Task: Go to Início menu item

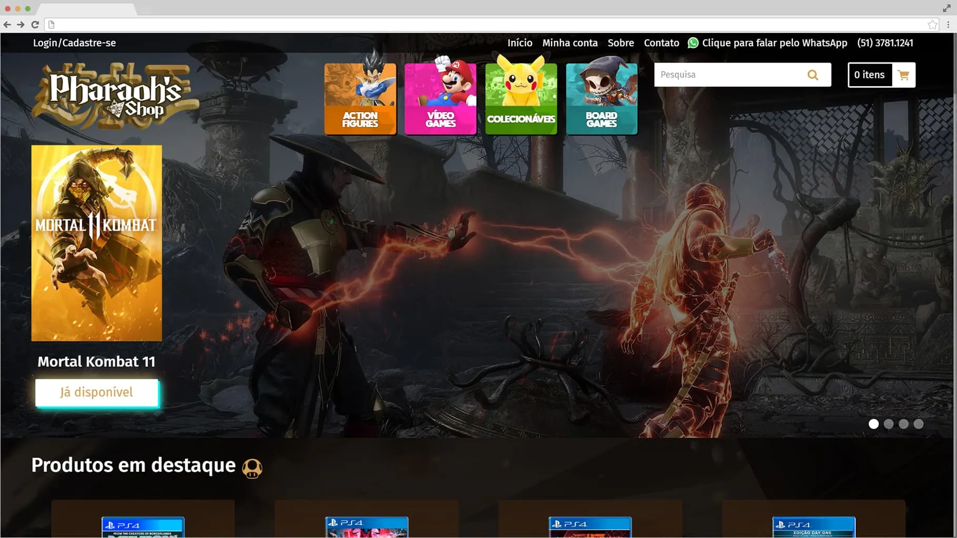Action: [520, 43]
